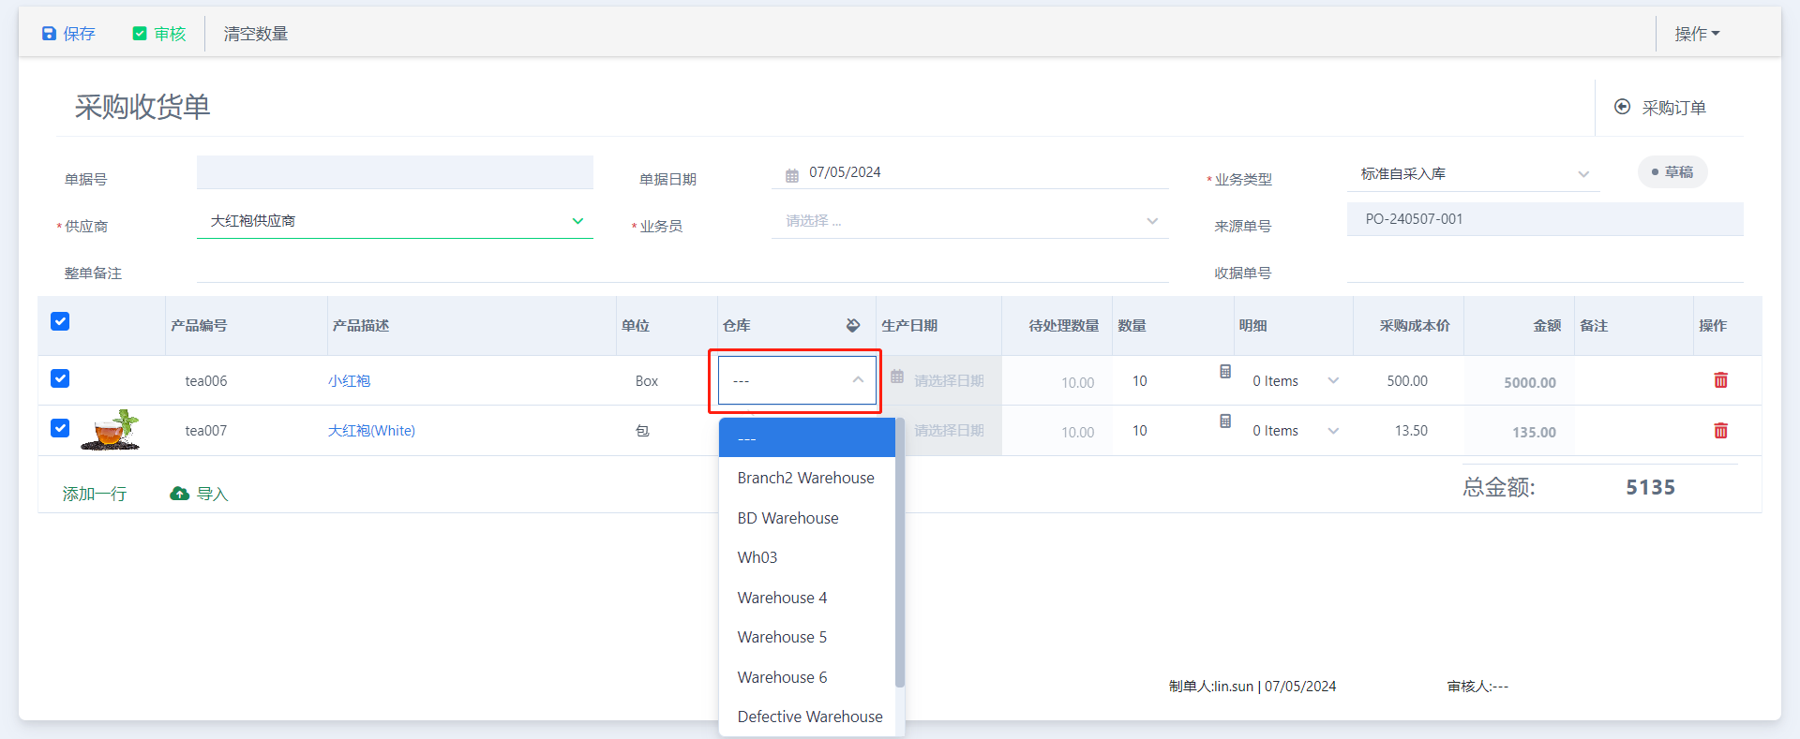This screenshot has width=1800, height=739.
Task: Click the detail calculator icon for tea007
Action: click(1225, 421)
